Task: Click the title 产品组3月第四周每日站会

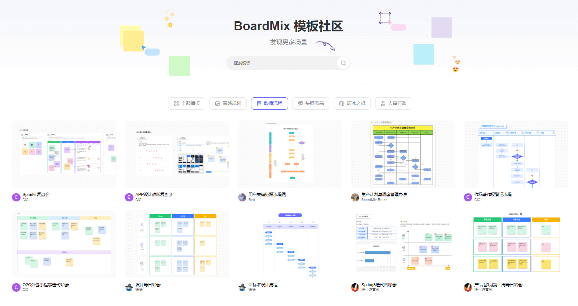Action: 498,285
